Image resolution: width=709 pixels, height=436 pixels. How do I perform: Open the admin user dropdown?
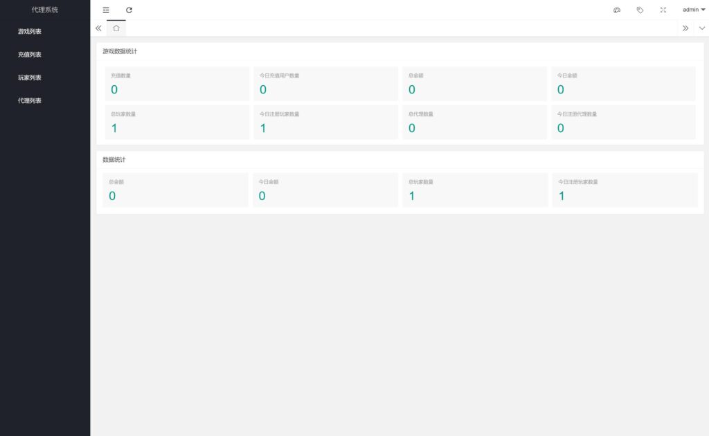[694, 10]
